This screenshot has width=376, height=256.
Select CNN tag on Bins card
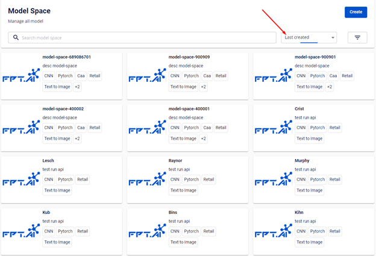point(175,231)
